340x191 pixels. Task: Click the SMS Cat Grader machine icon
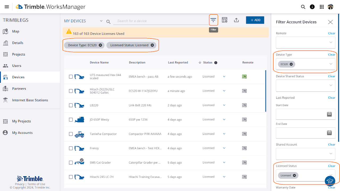79,162
